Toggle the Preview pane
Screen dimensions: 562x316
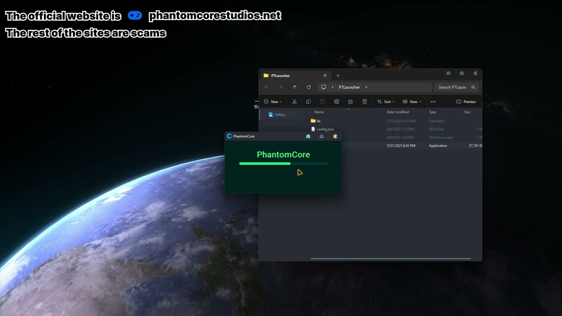click(466, 102)
